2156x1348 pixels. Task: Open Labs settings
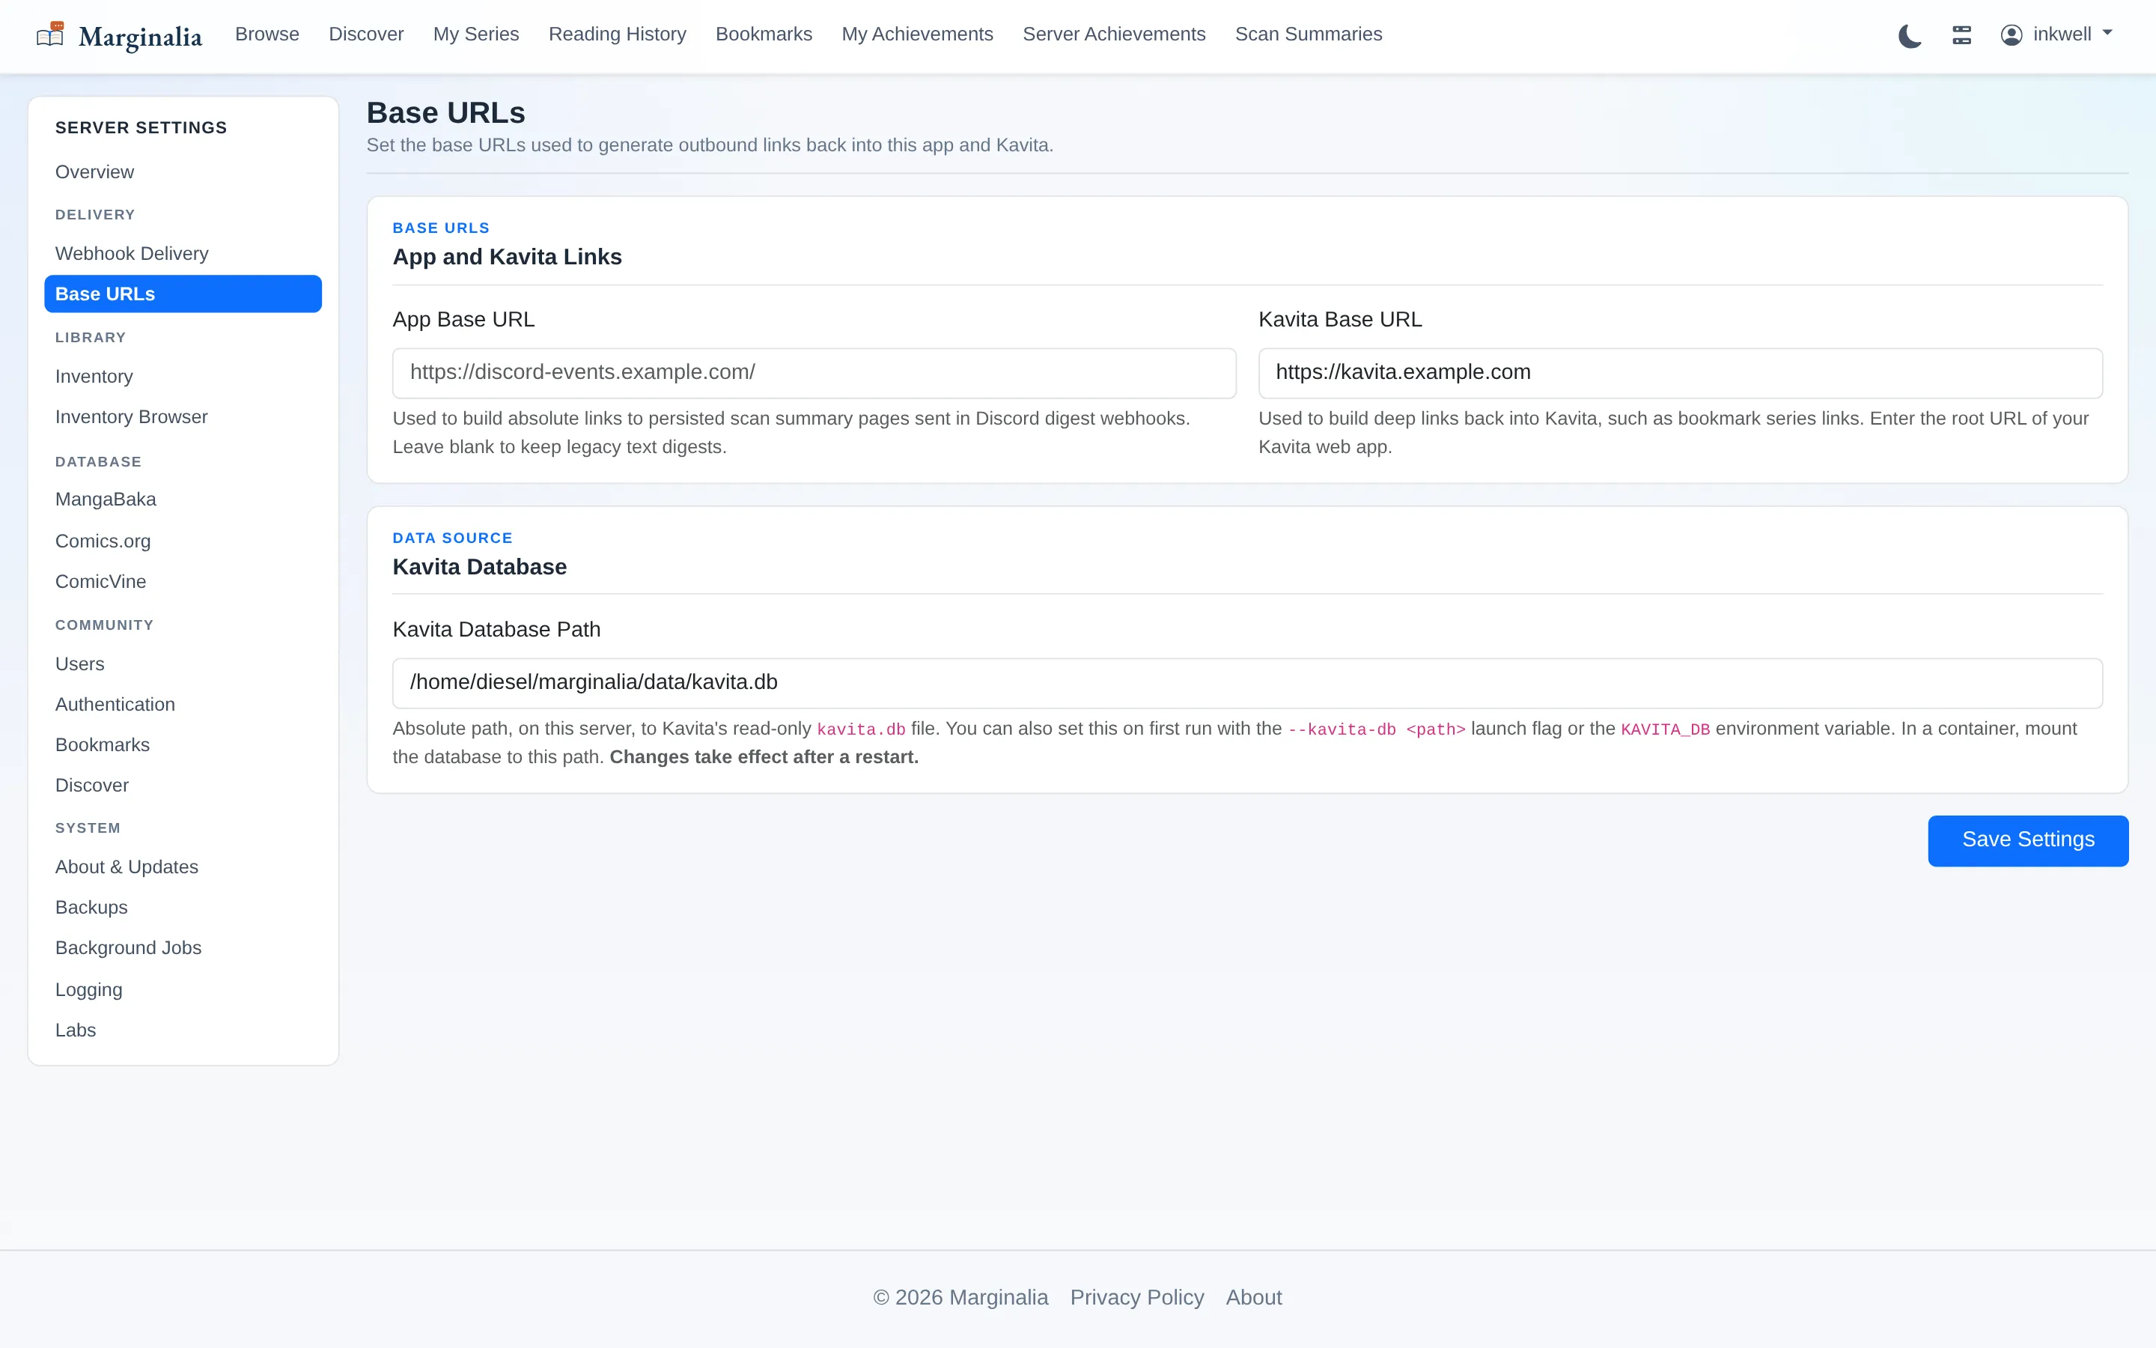click(183, 1030)
